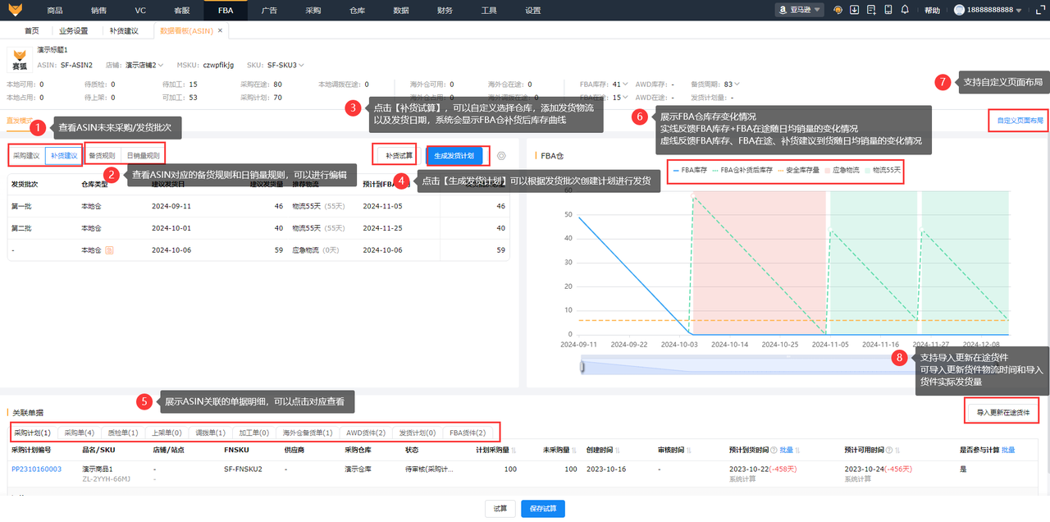Click the fullscreen expand icon

(x=1040, y=10)
